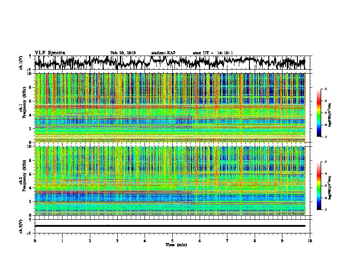
Task: Click the time axis tick label "5"
Action: click(172, 241)
